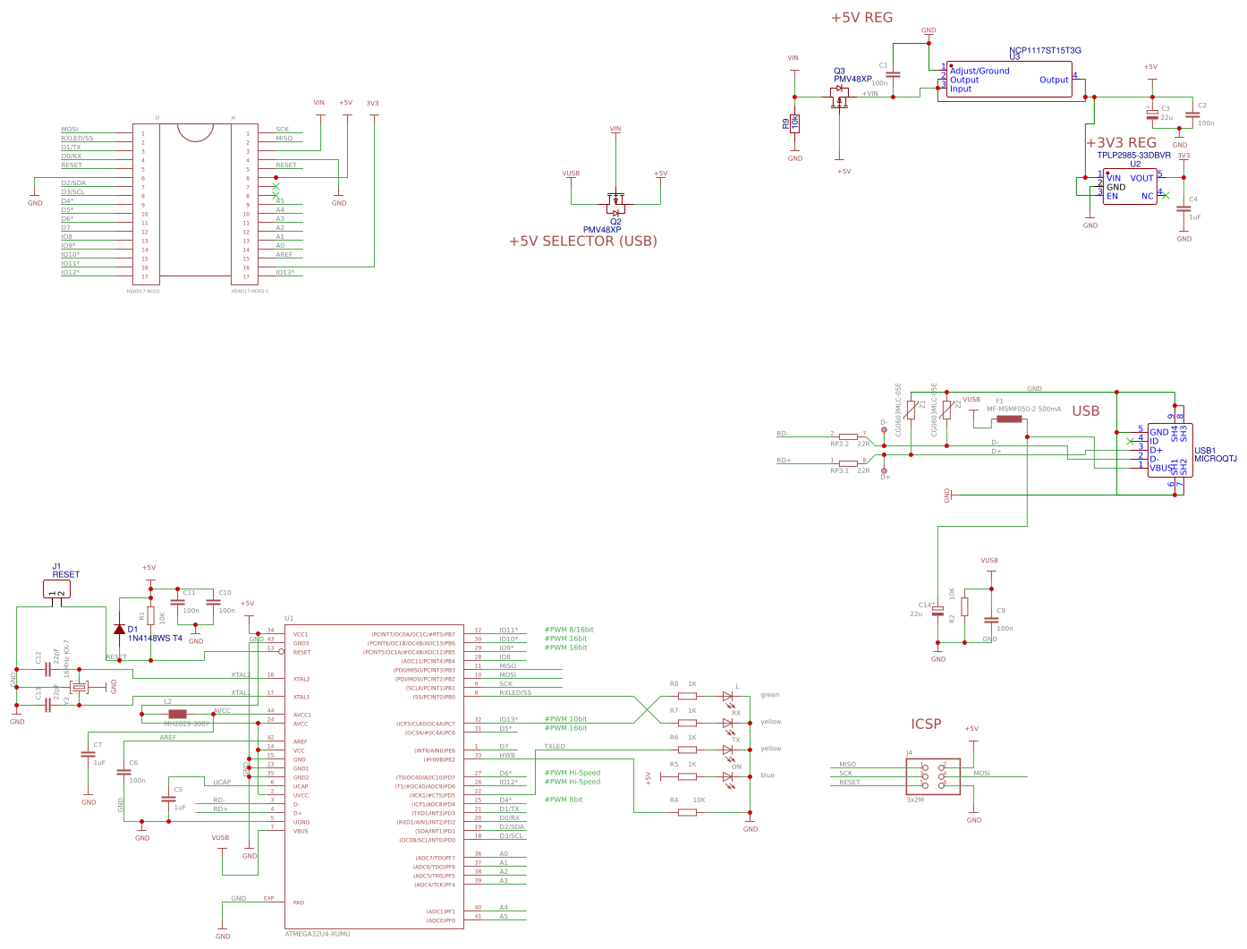The width and height of the screenshot is (1247, 949).
Task: Select the "+3V3 REG" section title
Action: [1121, 143]
